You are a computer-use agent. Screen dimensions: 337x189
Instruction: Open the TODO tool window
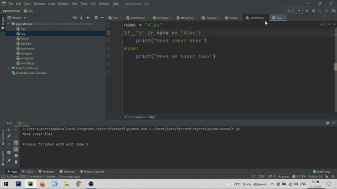point(28,172)
